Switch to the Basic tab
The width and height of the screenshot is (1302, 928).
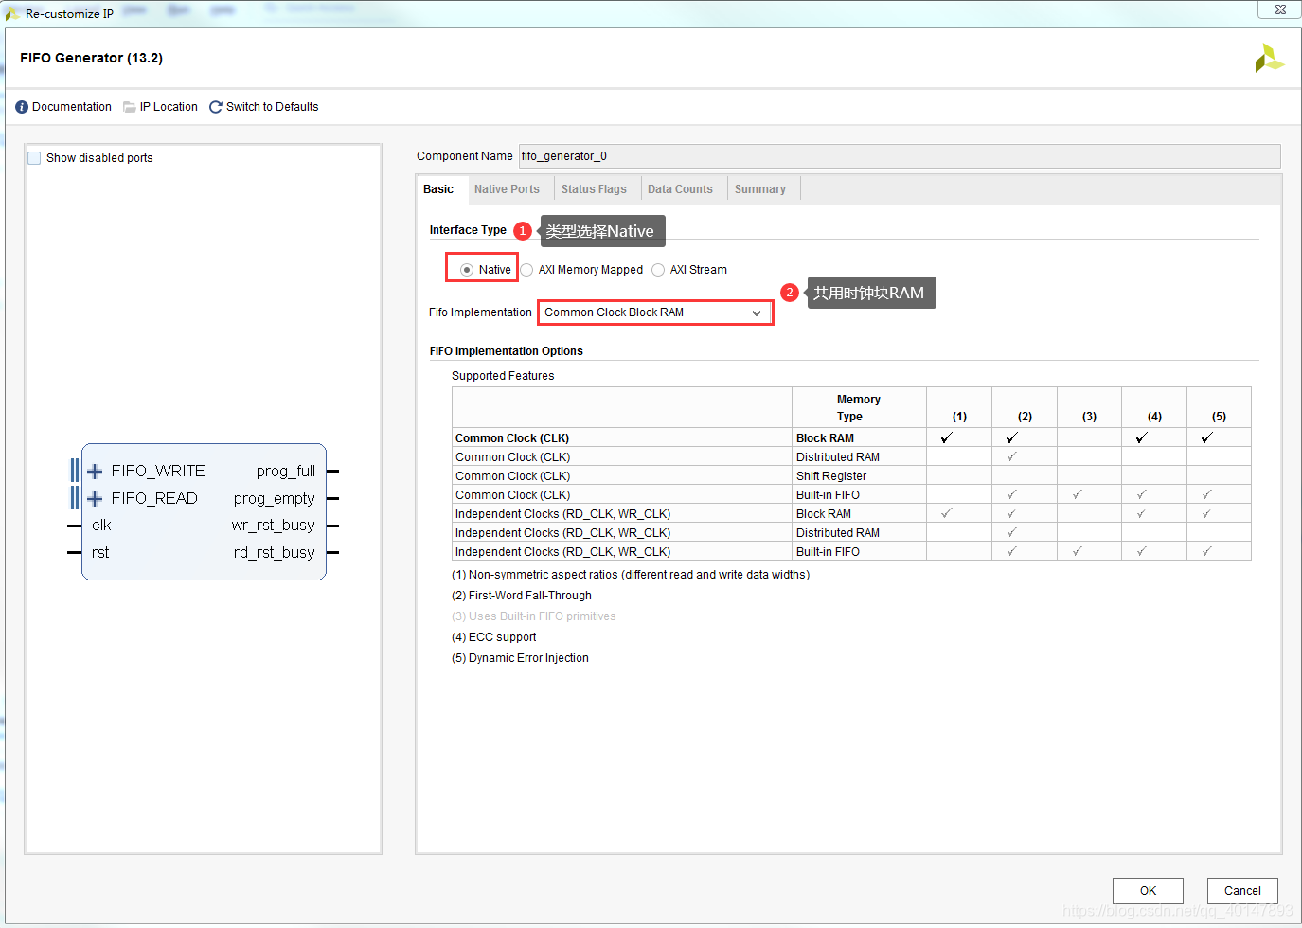(x=438, y=189)
